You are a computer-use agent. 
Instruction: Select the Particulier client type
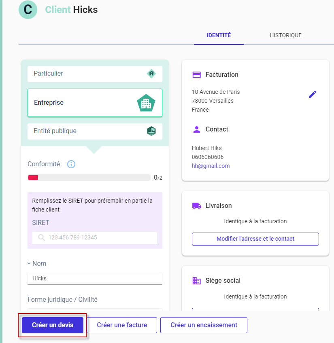coord(95,74)
